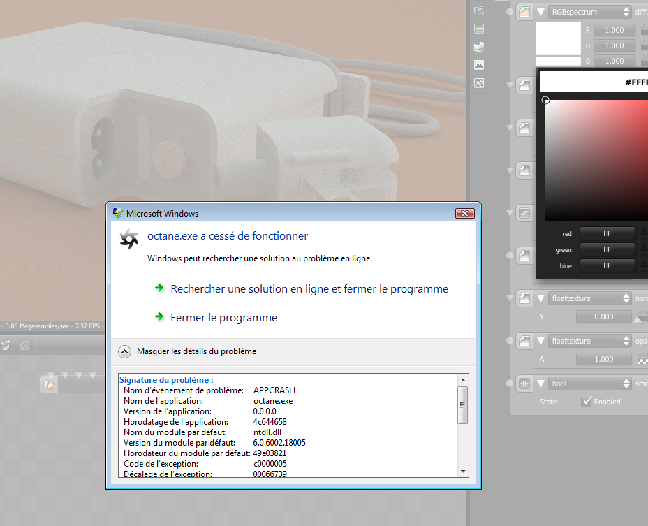Collapse the RGBspectrum section triangle

[540, 12]
